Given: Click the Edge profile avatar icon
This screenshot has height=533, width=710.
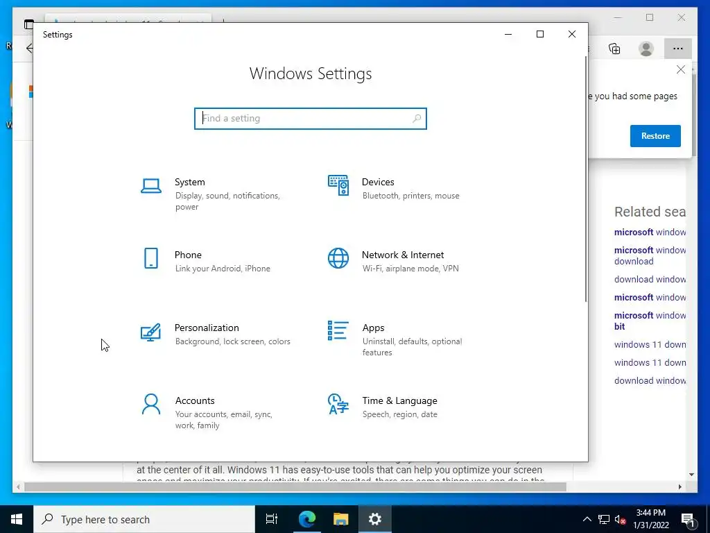Looking at the screenshot, I should 646,49.
